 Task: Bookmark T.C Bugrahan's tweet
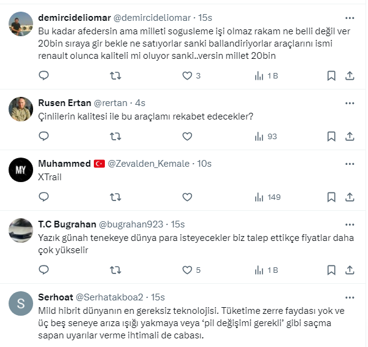331,270
